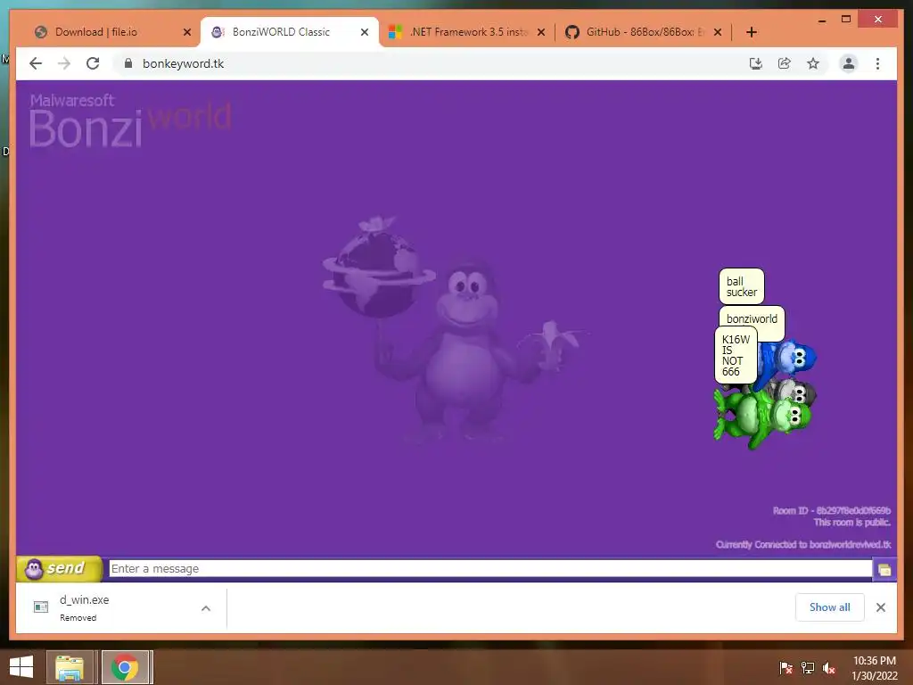Switch to the GitHub 86Box tab
913x685 pixels.
coord(643,32)
